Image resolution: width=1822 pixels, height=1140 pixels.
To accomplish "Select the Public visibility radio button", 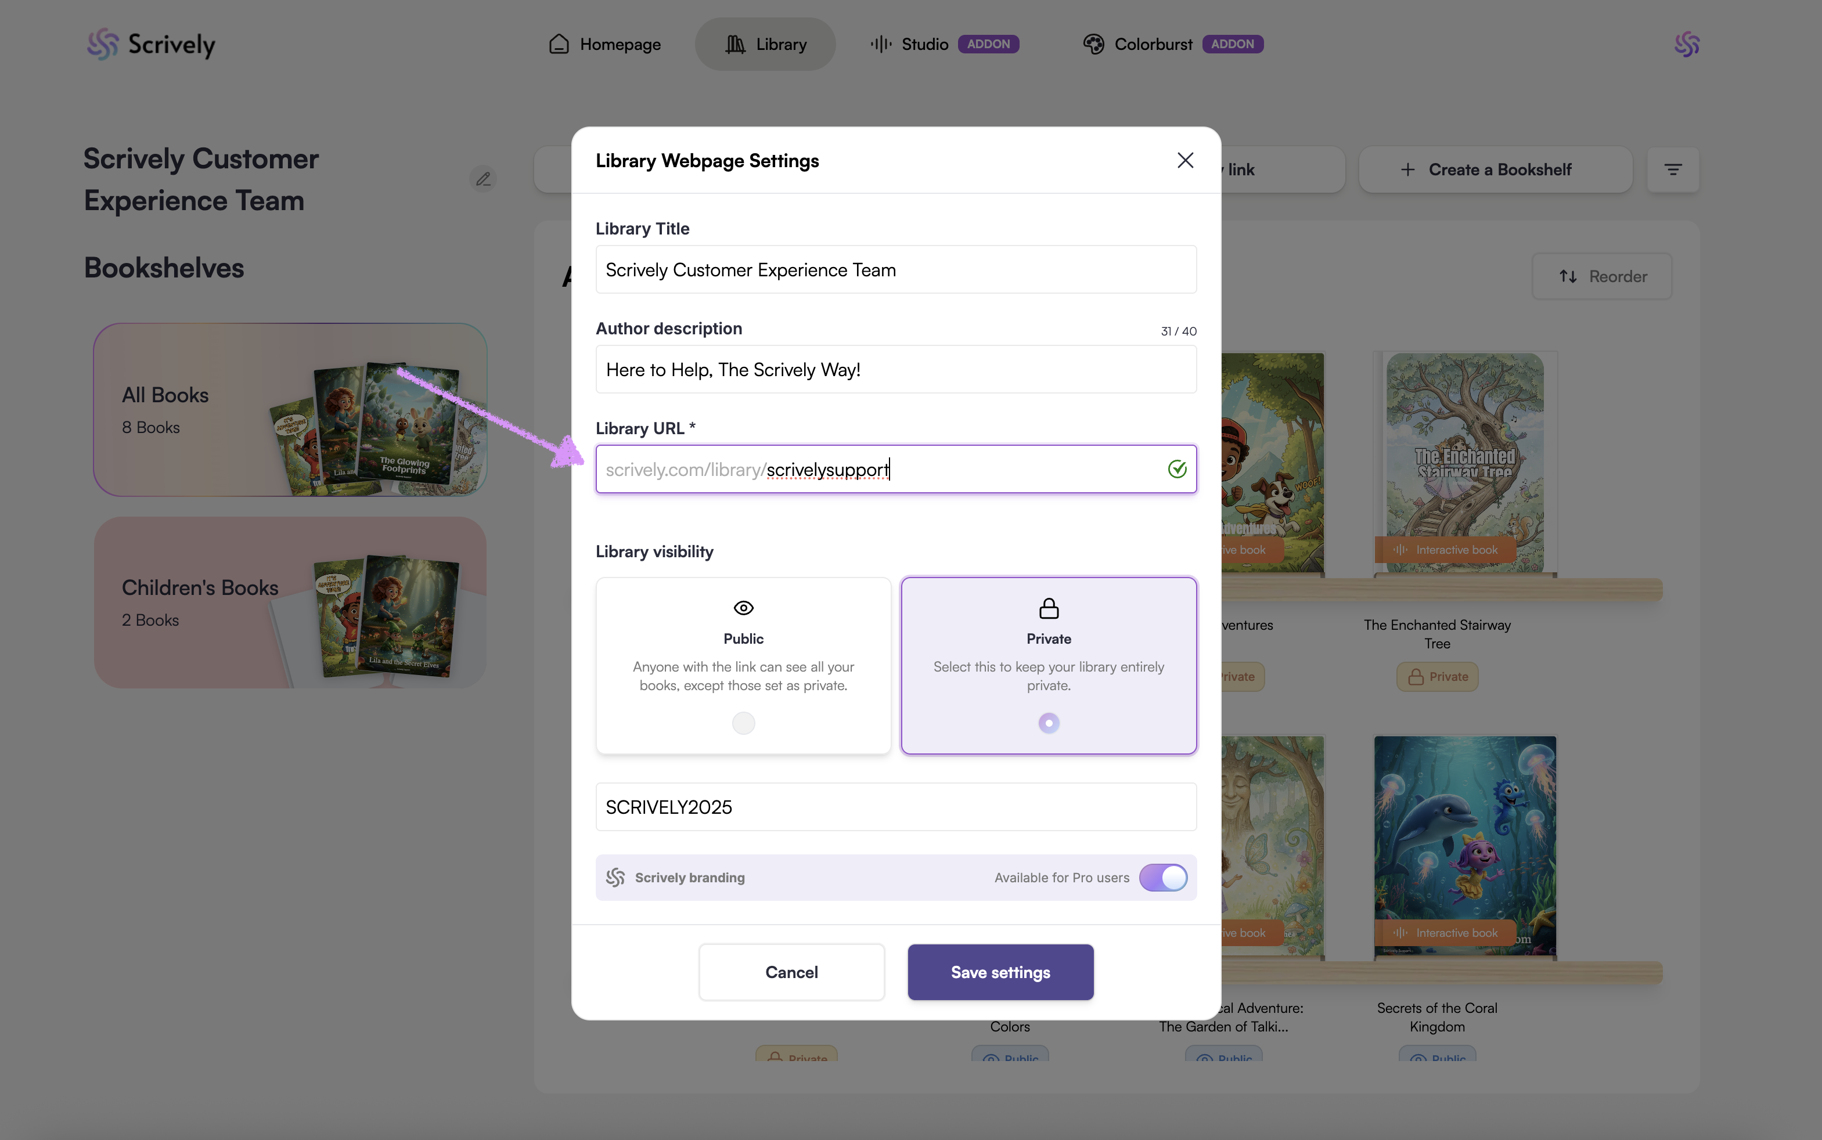I will click(743, 723).
